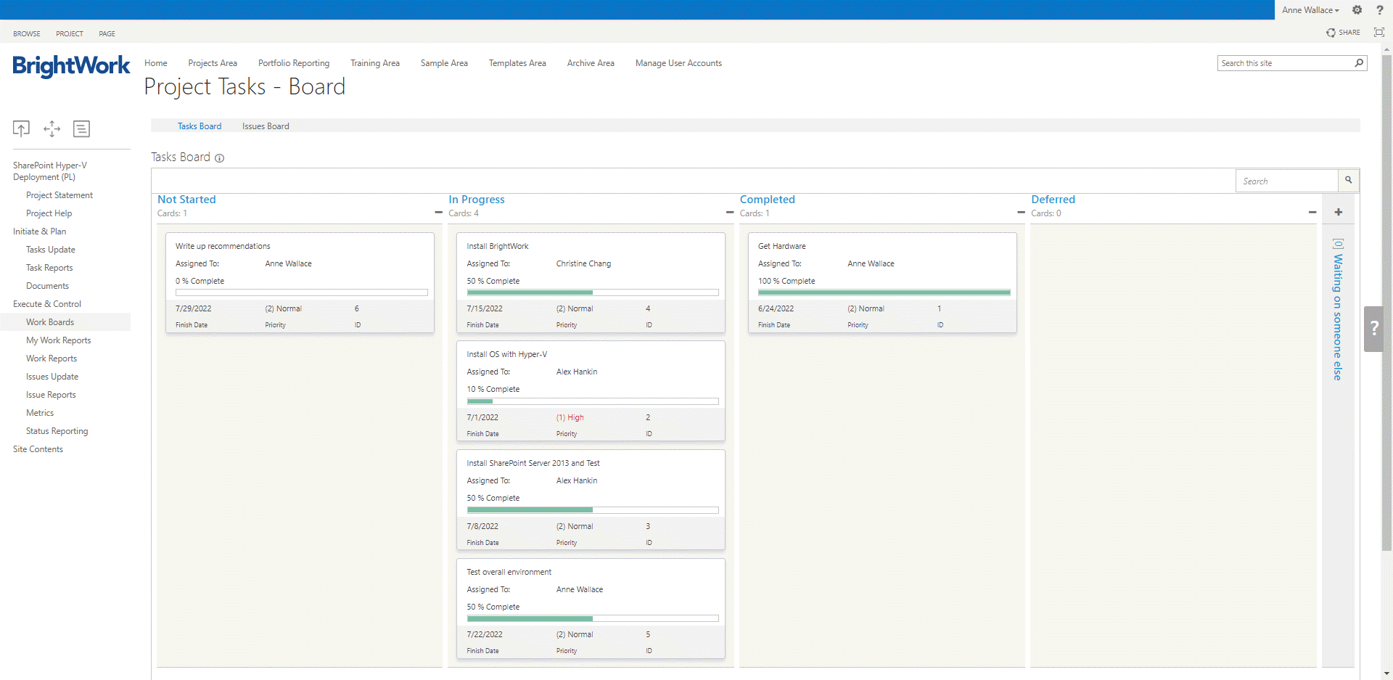Open the PROJECT ribbon tab
Viewport: 1393px width, 680px height.
[70, 34]
